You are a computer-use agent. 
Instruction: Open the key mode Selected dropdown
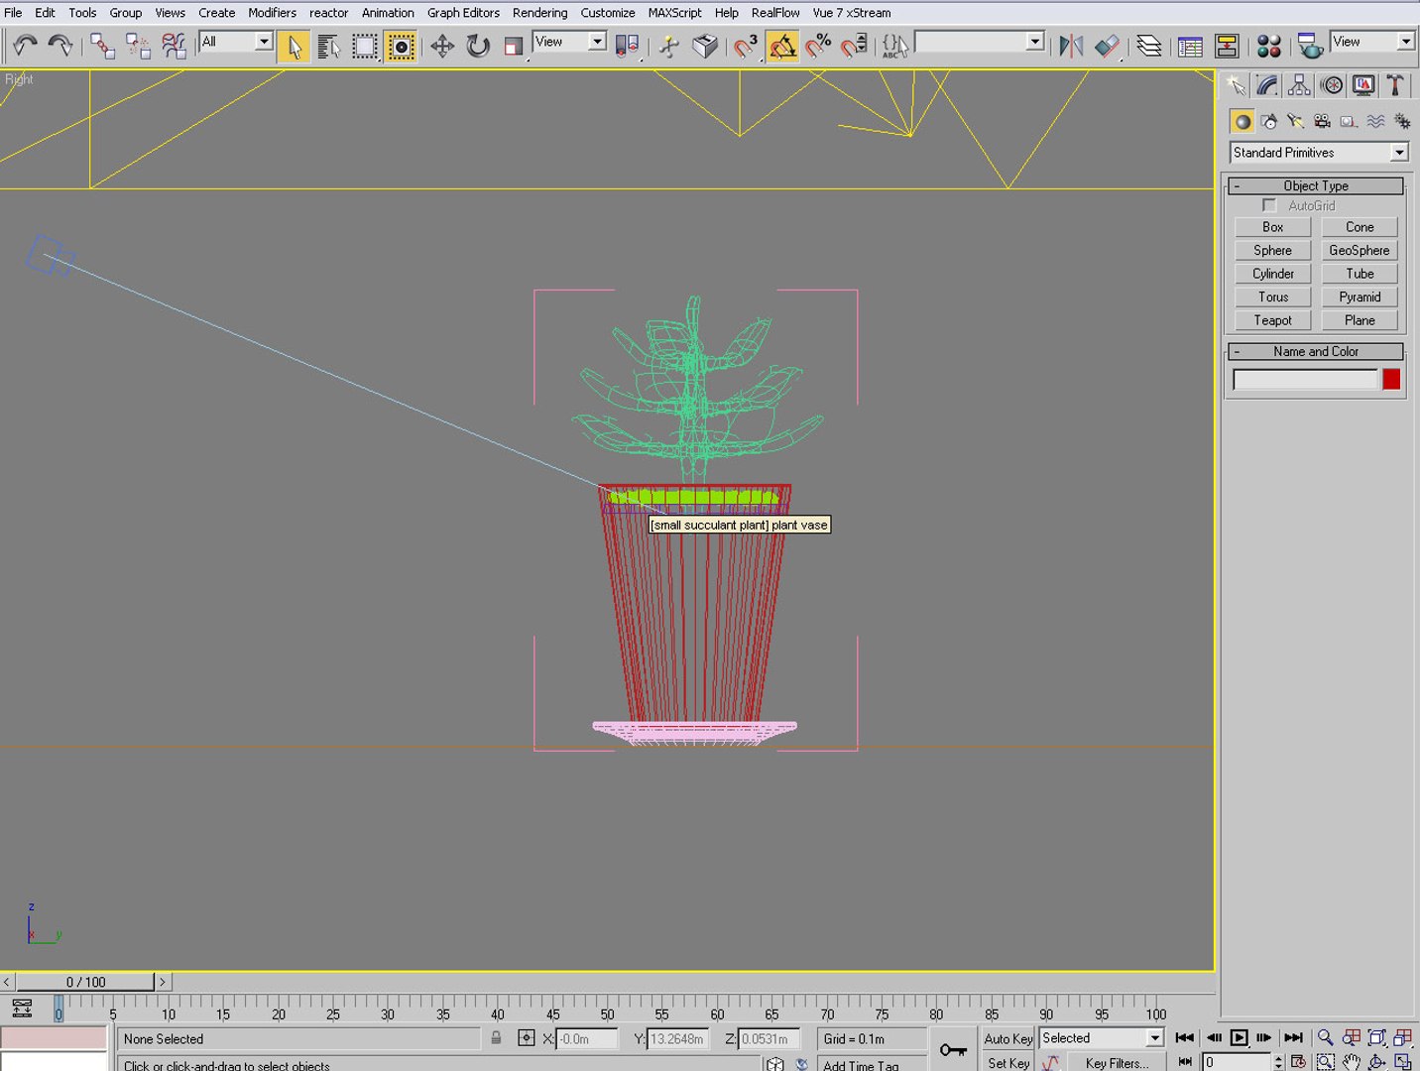pos(1101,1038)
